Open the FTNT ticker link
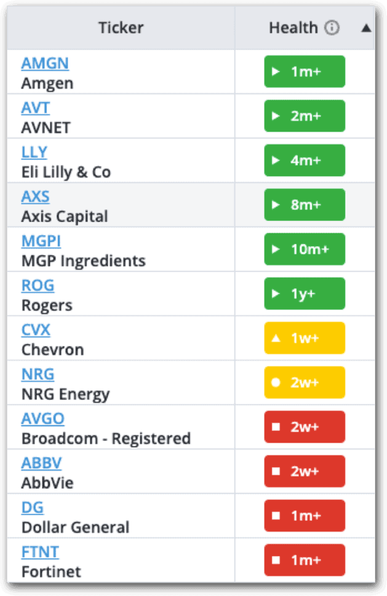 [40, 552]
